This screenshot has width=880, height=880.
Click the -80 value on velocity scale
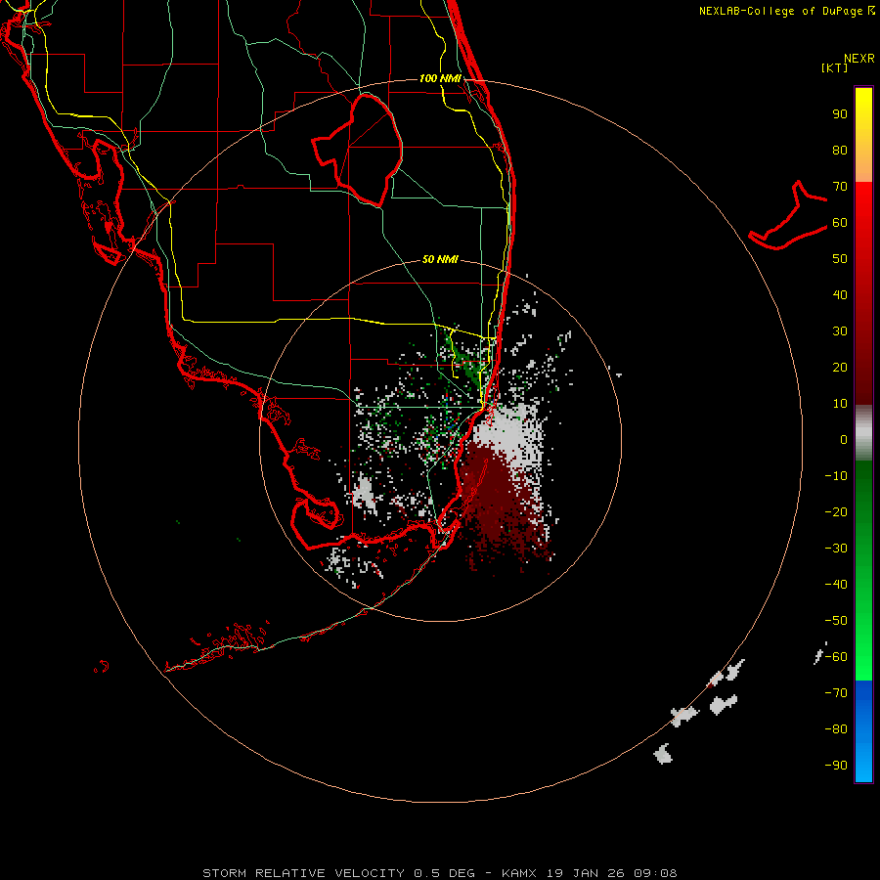coord(836,729)
